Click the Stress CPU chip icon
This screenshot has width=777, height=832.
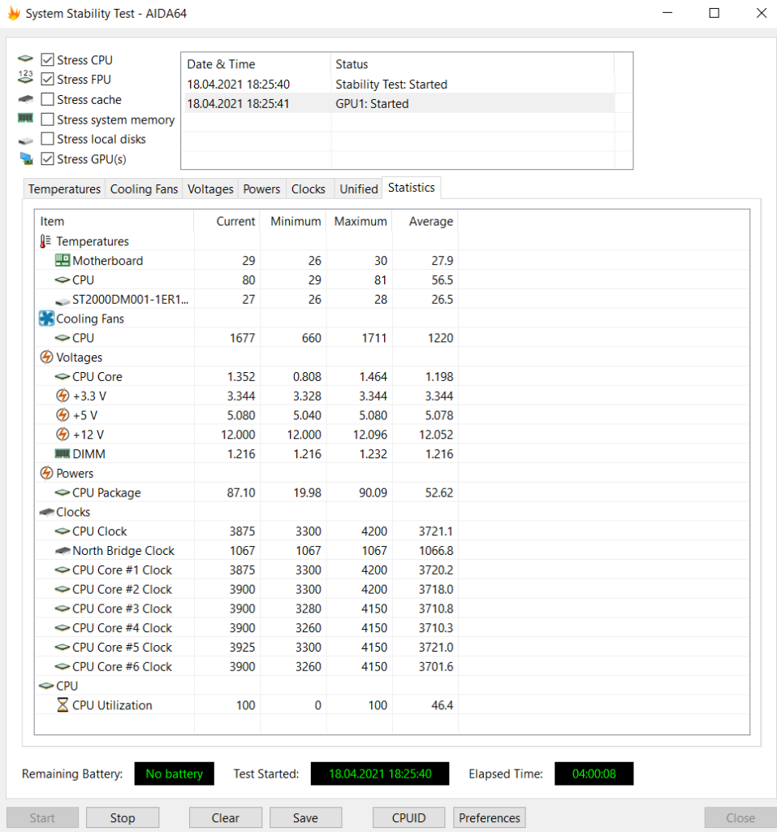click(x=25, y=58)
